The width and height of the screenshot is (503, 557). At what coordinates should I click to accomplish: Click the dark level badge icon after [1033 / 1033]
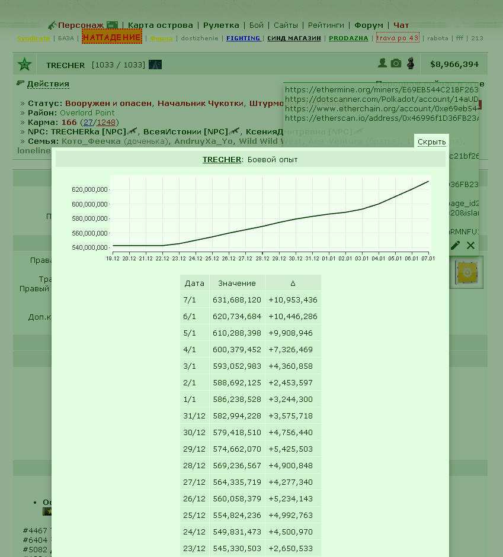pos(155,65)
